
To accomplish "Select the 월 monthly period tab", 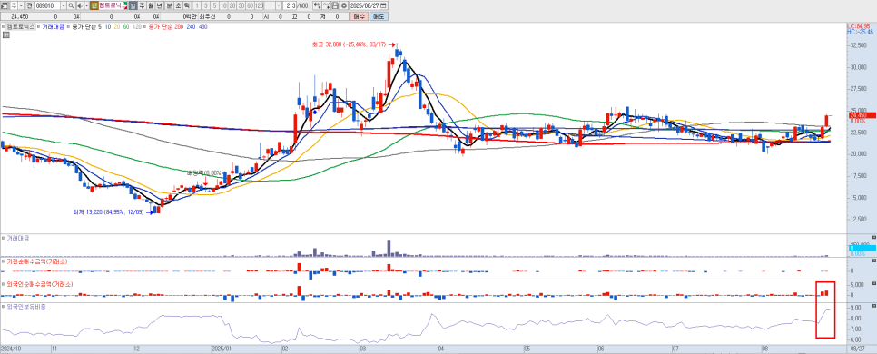I will click(151, 5).
